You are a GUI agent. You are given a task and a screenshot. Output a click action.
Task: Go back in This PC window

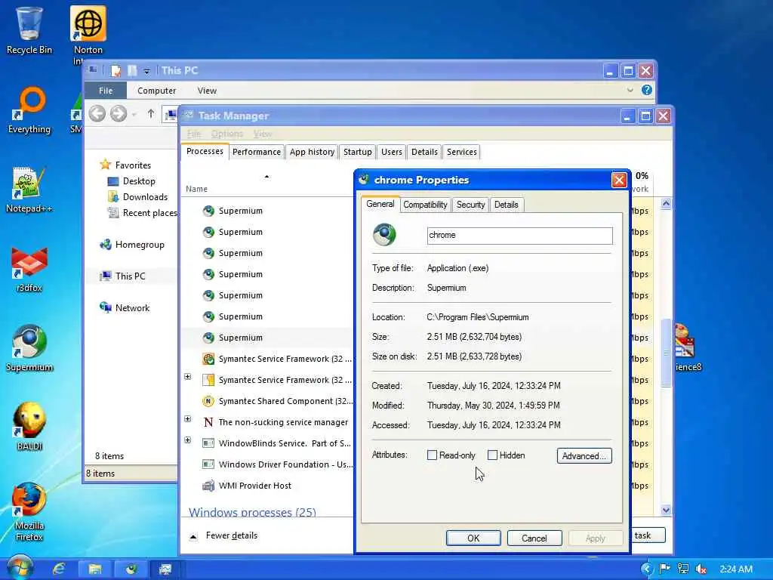point(97,113)
